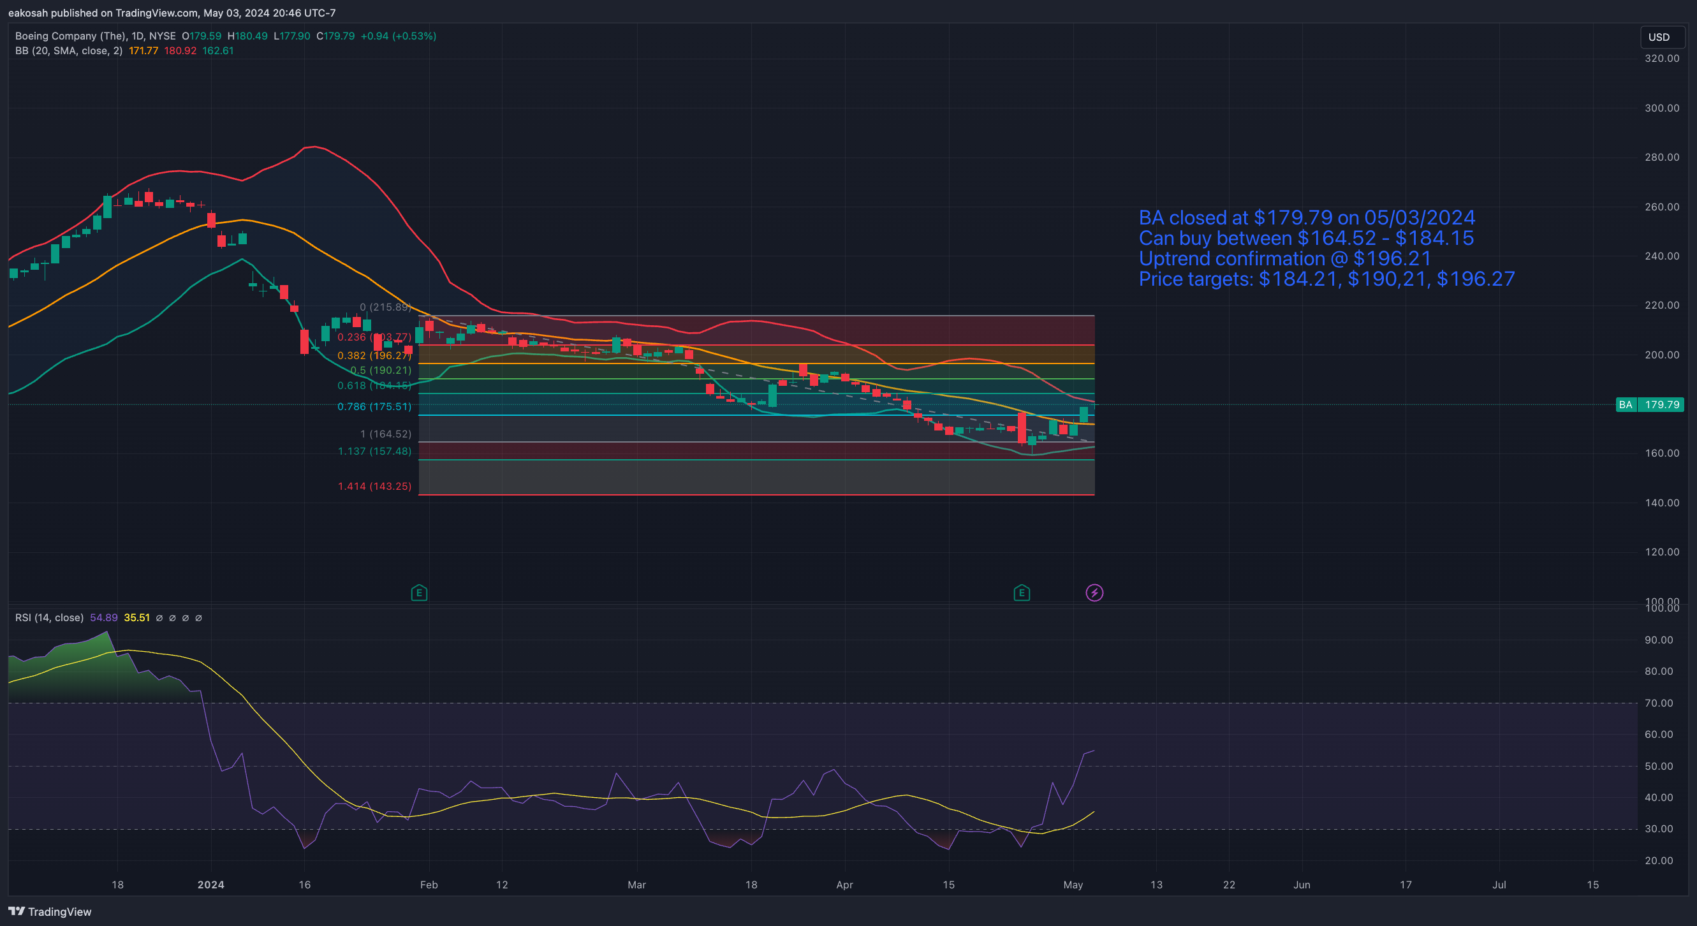Click the earnings E marker in late April

[1021, 592]
